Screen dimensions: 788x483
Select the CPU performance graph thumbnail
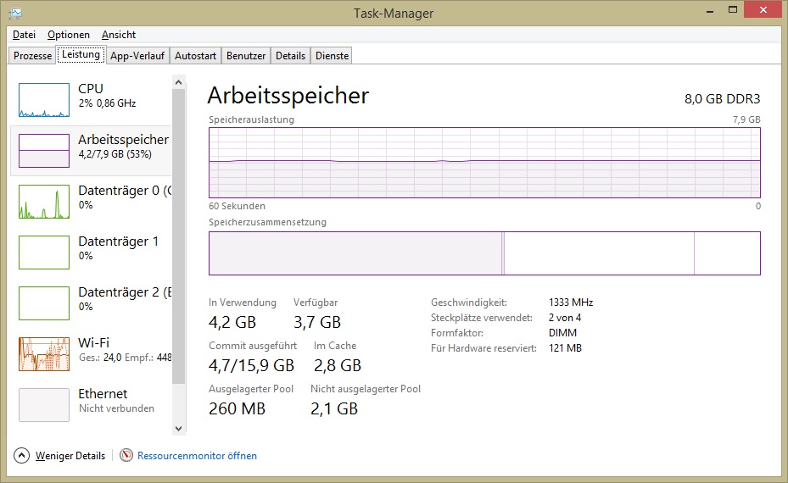(x=44, y=100)
